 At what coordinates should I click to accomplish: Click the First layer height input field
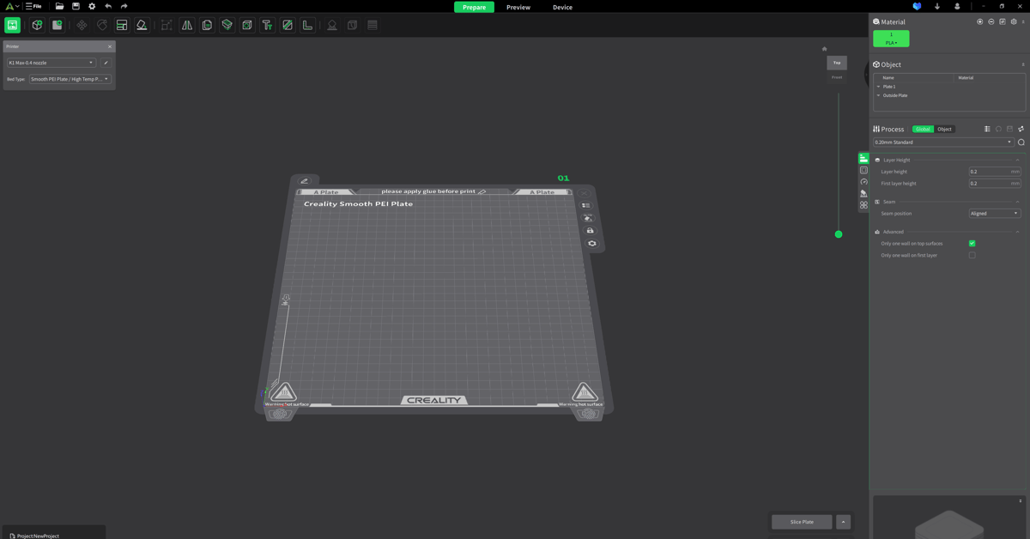[995, 184]
